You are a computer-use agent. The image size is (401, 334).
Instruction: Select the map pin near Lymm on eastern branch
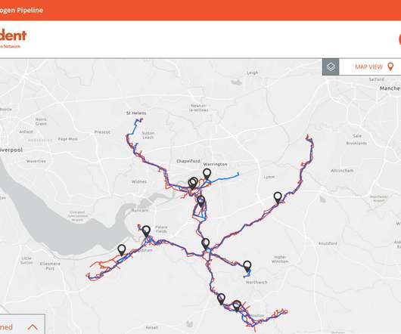point(278,198)
